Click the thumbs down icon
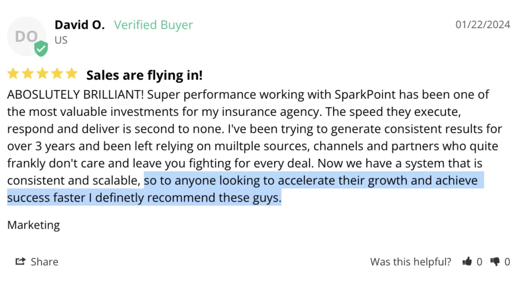 coord(495,262)
